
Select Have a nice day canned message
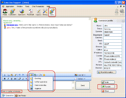pyautogui.click(x=41, y=85)
